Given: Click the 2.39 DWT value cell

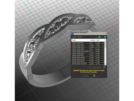Looking at the screenshot, I should [x=99, y=53].
